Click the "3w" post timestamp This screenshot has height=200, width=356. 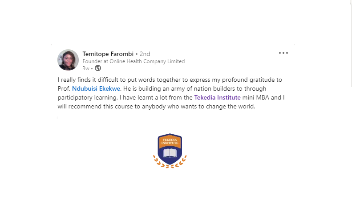point(86,68)
